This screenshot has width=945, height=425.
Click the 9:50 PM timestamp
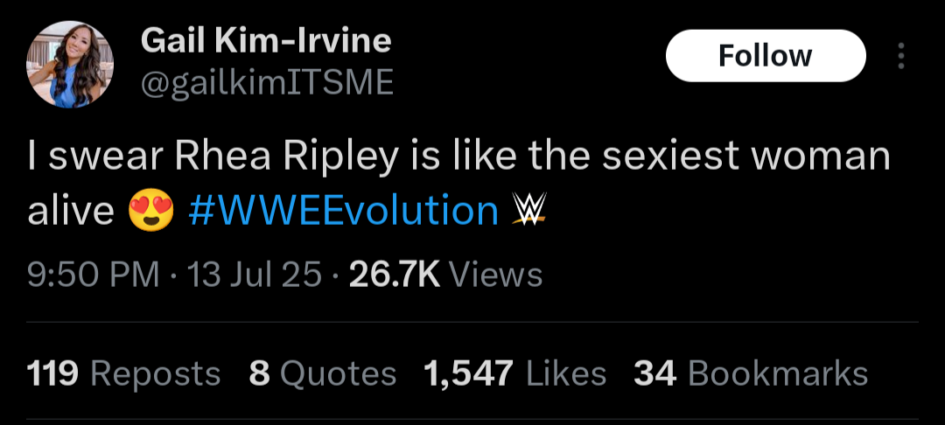point(94,275)
